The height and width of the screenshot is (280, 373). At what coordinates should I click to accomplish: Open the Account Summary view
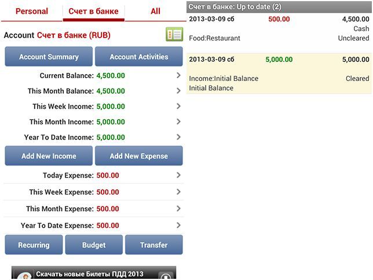tap(49, 57)
